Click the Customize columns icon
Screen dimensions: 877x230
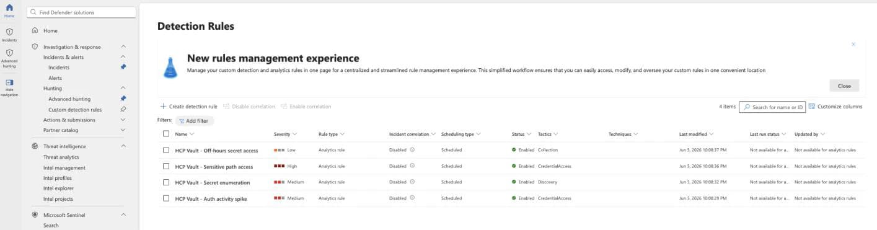811,107
